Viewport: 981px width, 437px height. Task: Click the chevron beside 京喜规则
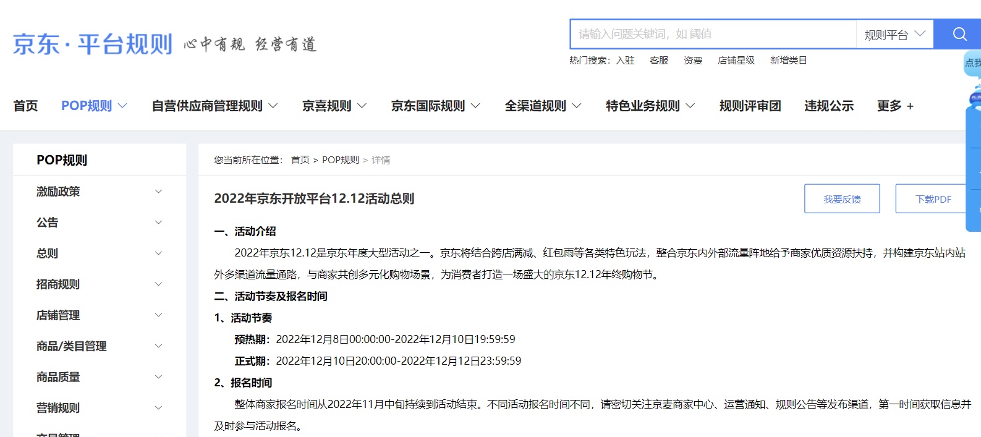click(x=362, y=106)
